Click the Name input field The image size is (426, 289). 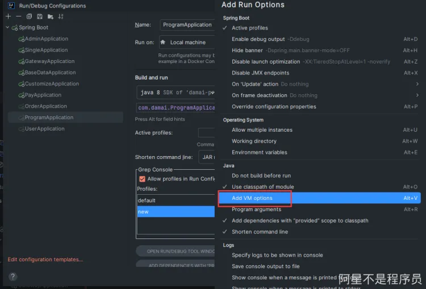[187, 25]
